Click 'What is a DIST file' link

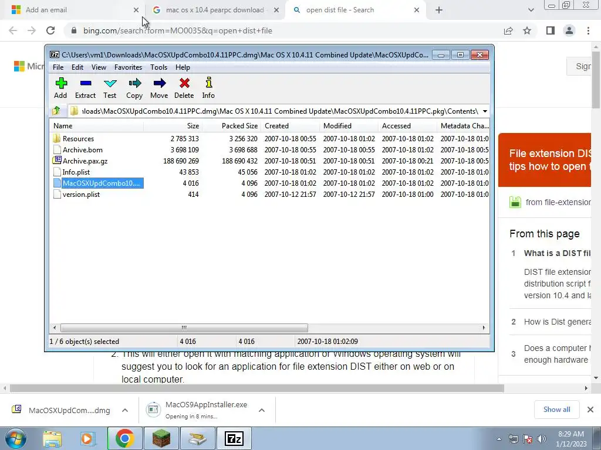[x=558, y=253]
